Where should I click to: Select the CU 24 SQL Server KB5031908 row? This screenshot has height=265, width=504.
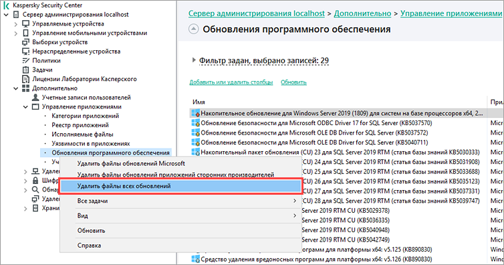391,162
